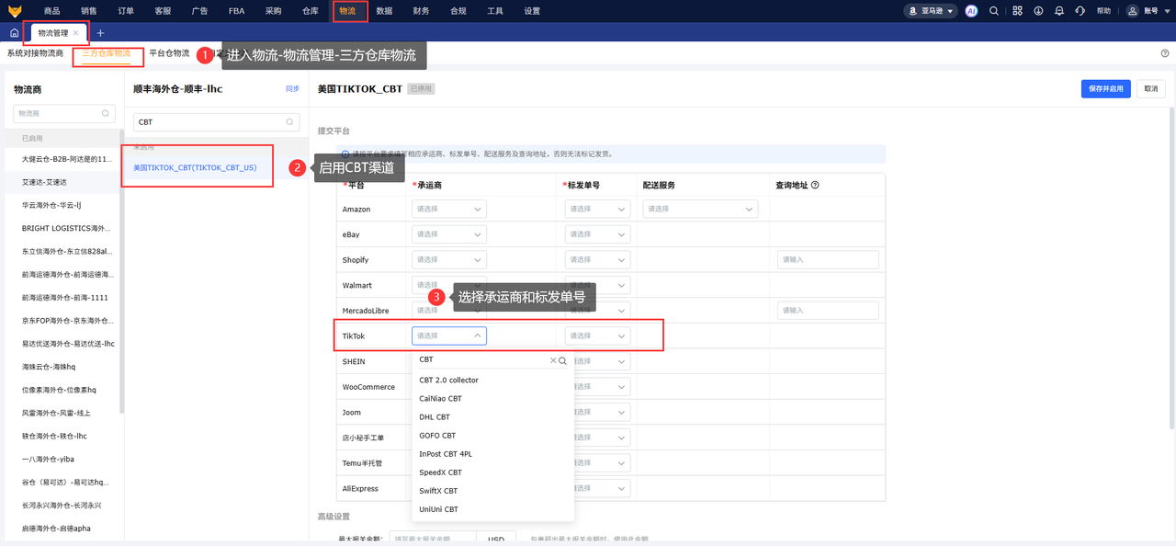This screenshot has height=546, width=1176.
Task: Click the 保存并启用 button
Action: click(x=1105, y=89)
